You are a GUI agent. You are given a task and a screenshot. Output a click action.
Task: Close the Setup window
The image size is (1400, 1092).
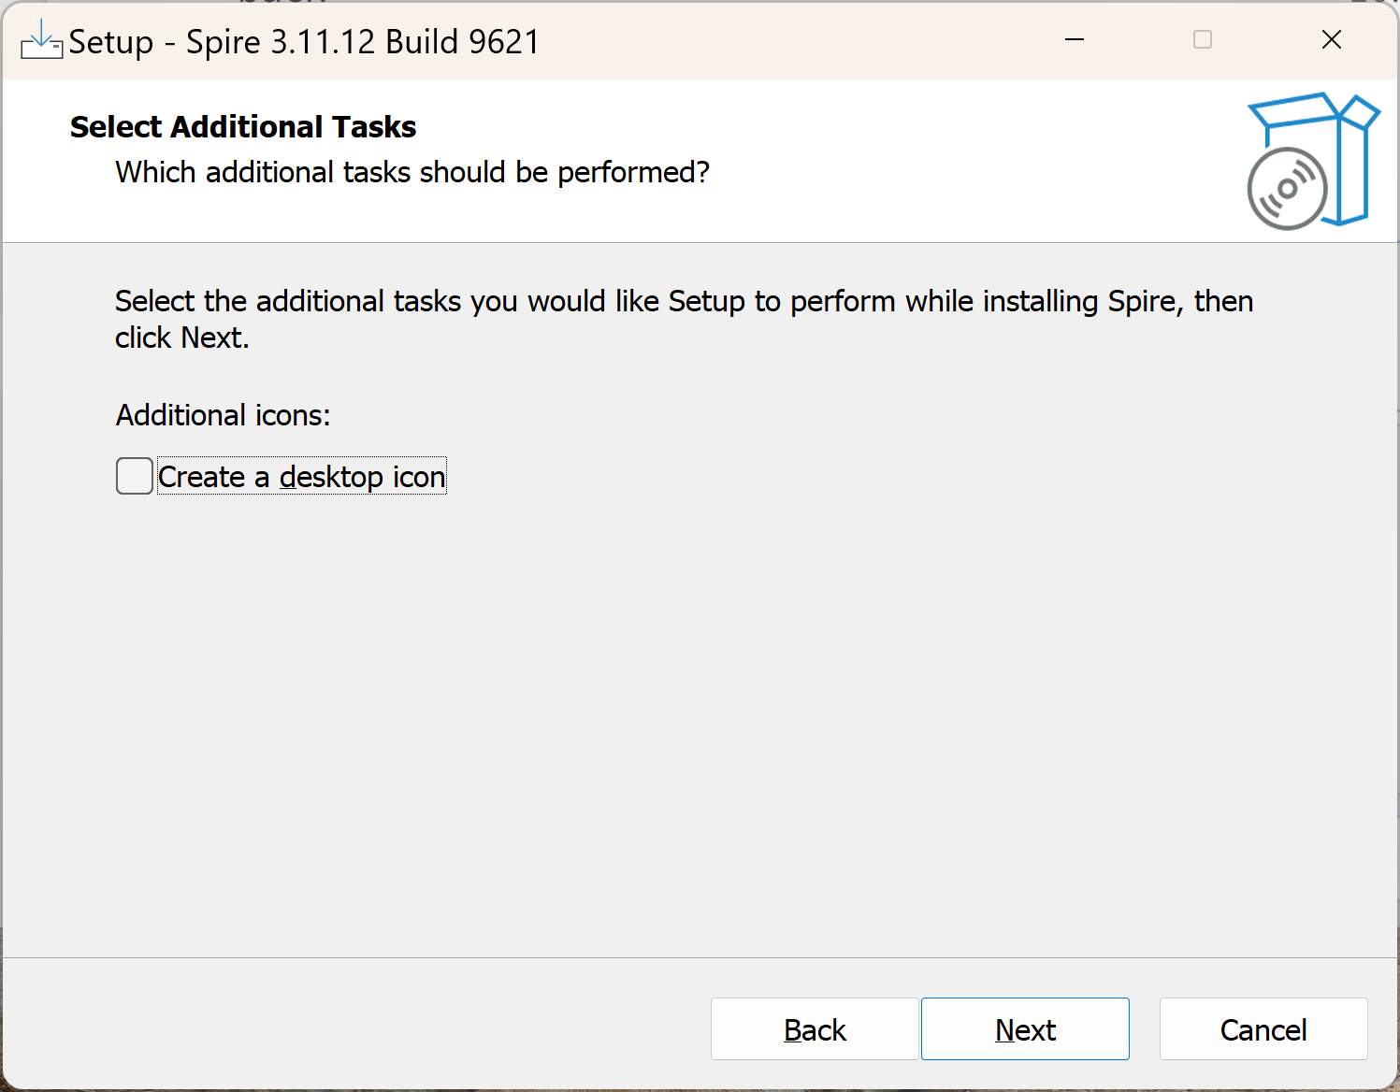(1332, 39)
